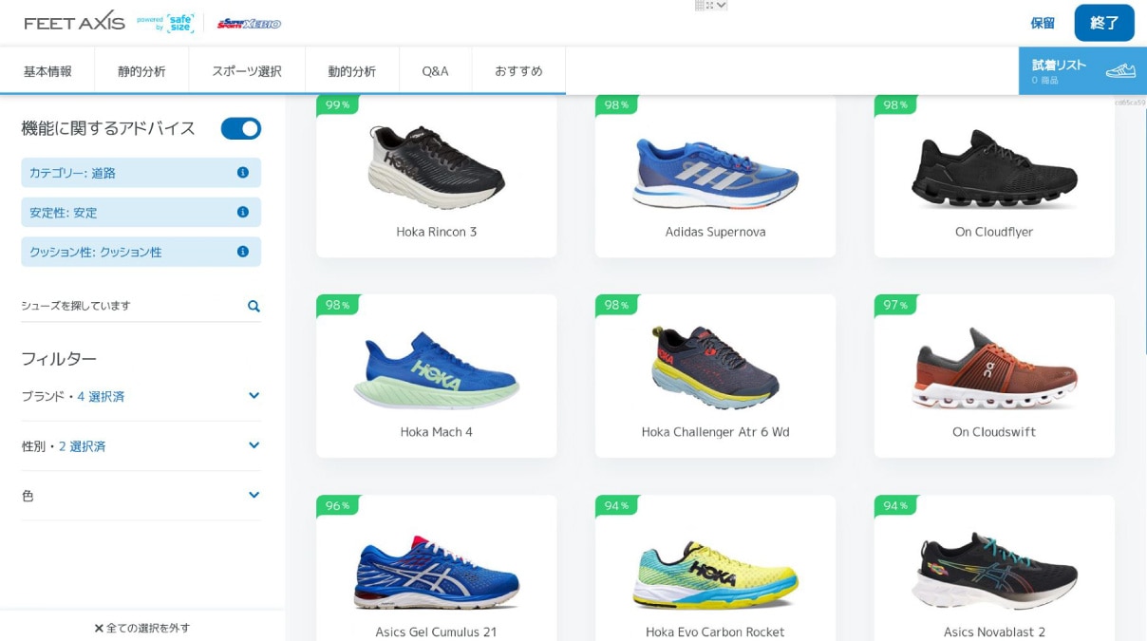Open the 動的分析 tab
The image size is (1147, 641).
click(352, 71)
